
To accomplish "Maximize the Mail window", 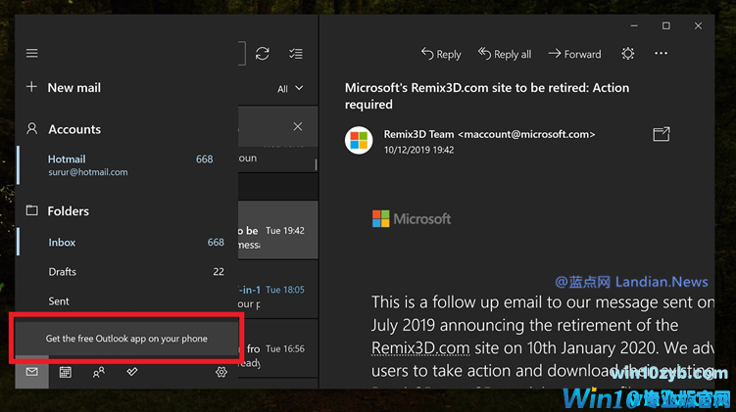I will (666, 25).
